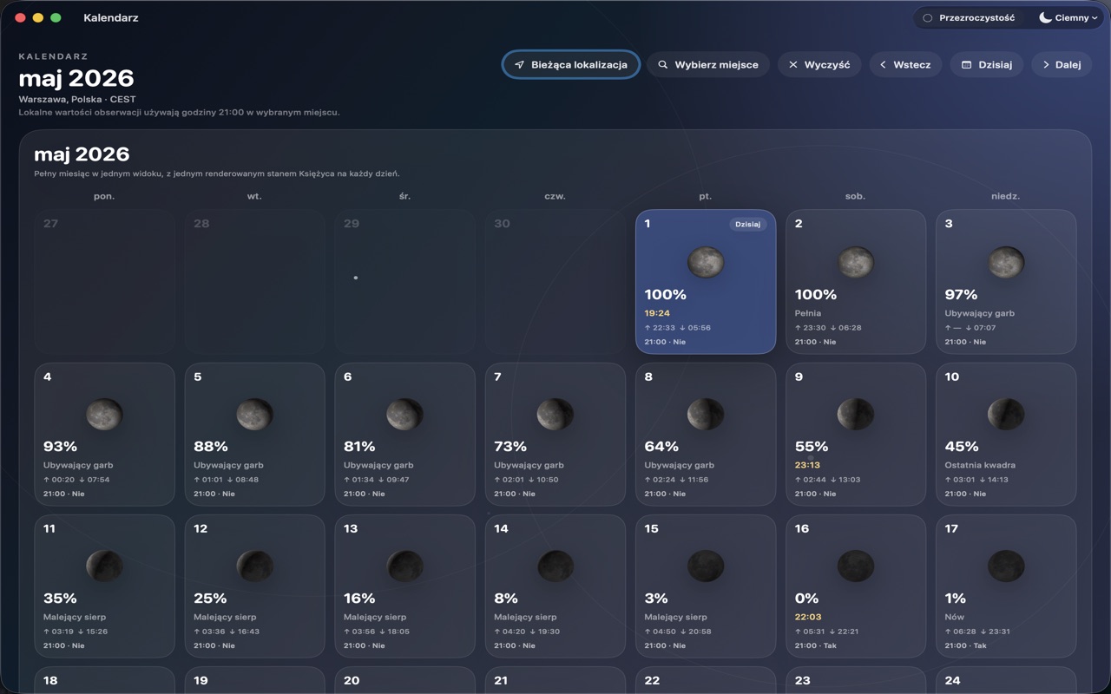The width and height of the screenshot is (1111, 694).
Task: Click 21:00 · Tak on May 16
Action: [x=816, y=645]
